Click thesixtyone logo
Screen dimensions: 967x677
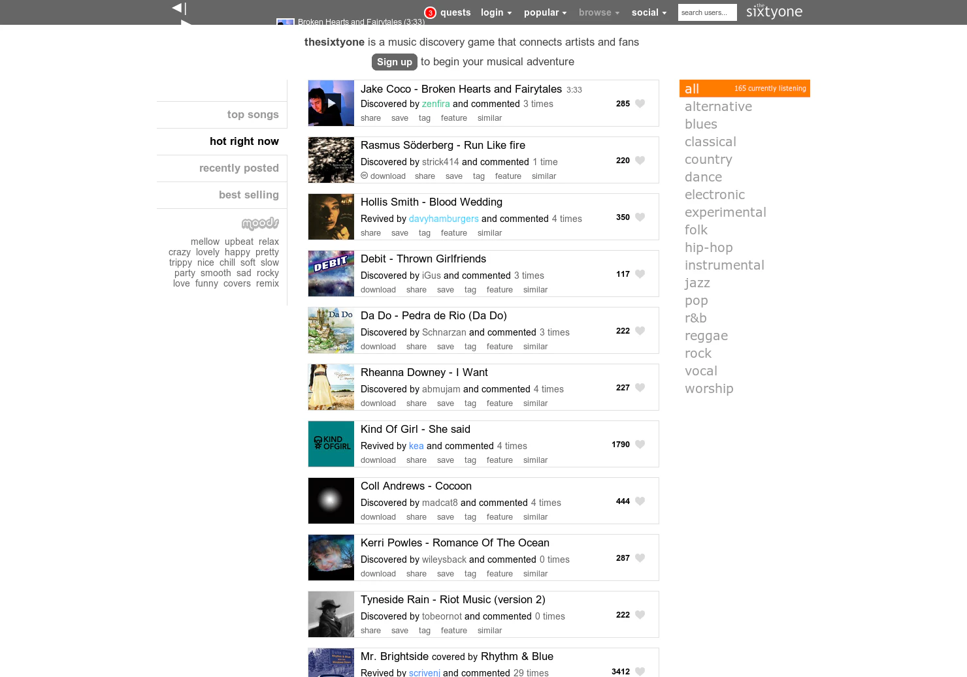click(x=774, y=11)
